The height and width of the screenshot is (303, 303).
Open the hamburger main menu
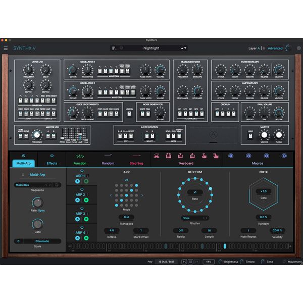pos(6,48)
